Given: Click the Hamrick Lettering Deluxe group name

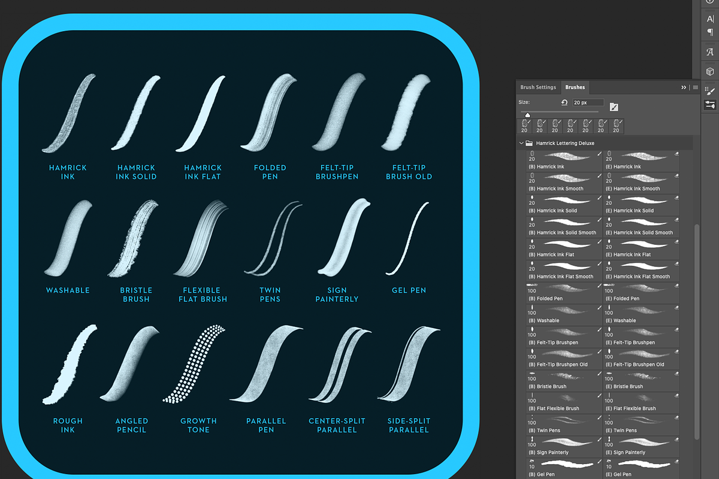Looking at the screenshot, I should pos(565,144).
